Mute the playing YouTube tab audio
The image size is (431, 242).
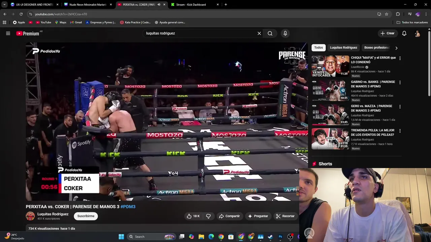pyautogui.click(x=159, y=5)
